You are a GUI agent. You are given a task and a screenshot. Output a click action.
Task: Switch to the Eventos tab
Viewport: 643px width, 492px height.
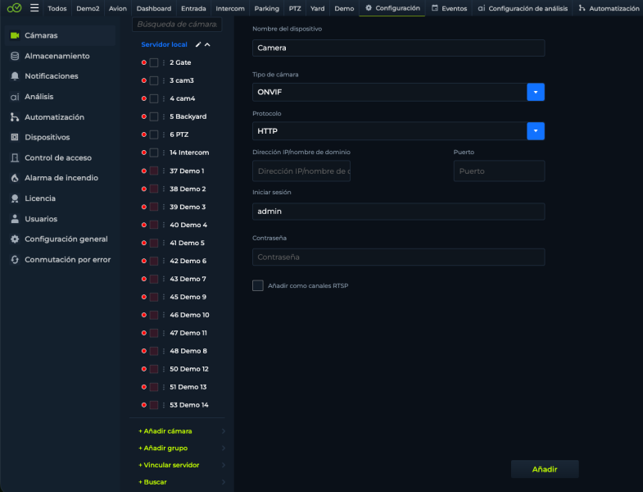point(449,8)
